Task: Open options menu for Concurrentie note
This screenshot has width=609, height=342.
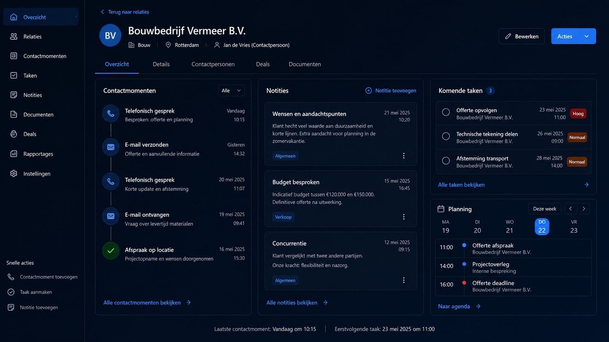Action: (x=404, y=280)
